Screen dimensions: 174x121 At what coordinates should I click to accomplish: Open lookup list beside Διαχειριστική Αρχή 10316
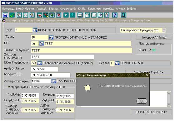click(53, 81)
